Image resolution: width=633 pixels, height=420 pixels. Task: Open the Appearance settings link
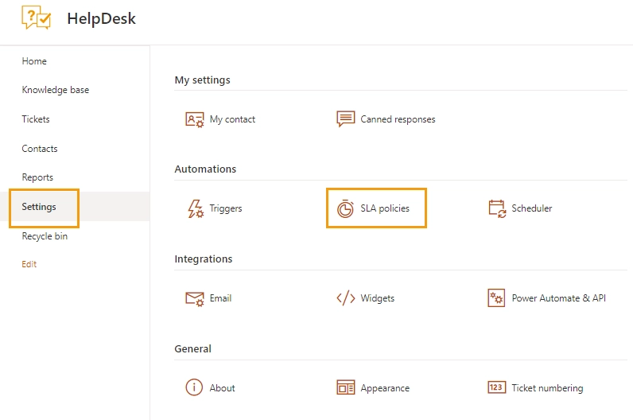385,388
